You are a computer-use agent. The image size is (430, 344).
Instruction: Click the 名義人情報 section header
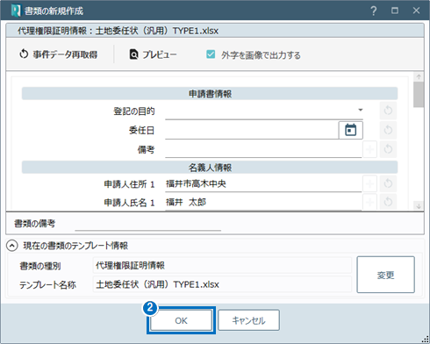point(210,168)
